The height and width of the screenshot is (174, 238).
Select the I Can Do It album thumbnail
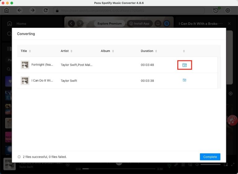[x=25, y=81]
